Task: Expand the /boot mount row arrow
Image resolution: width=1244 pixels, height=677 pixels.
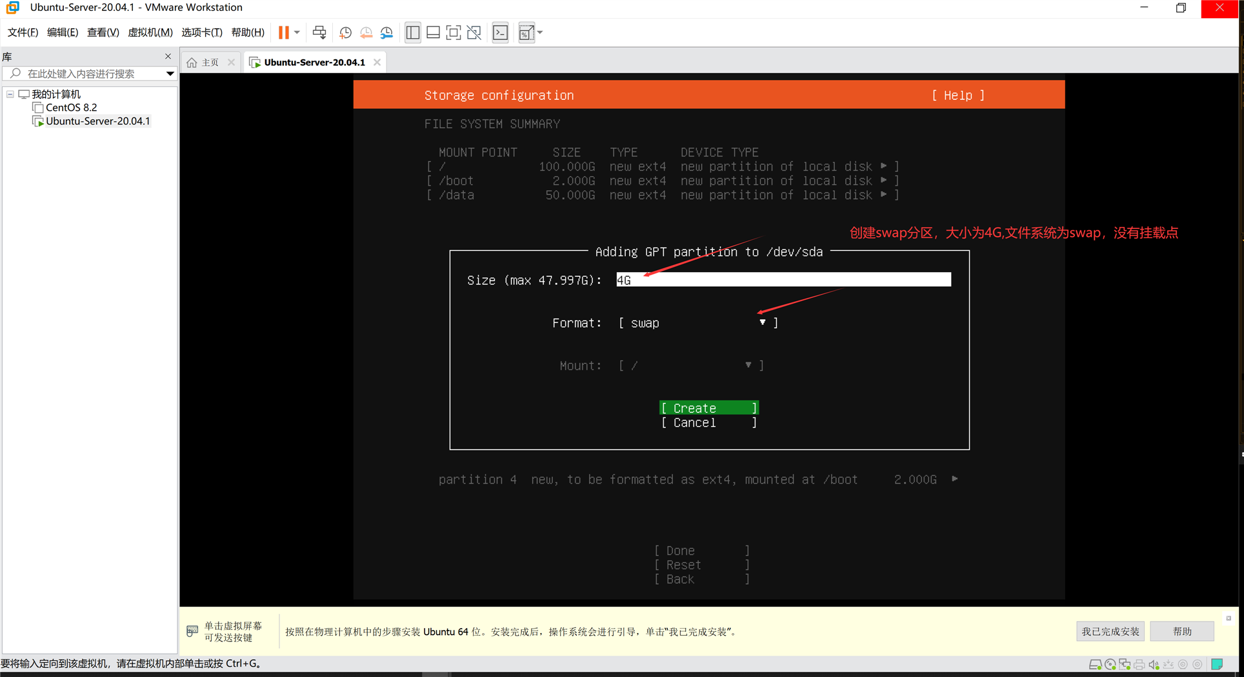Action: coord(884,181)
